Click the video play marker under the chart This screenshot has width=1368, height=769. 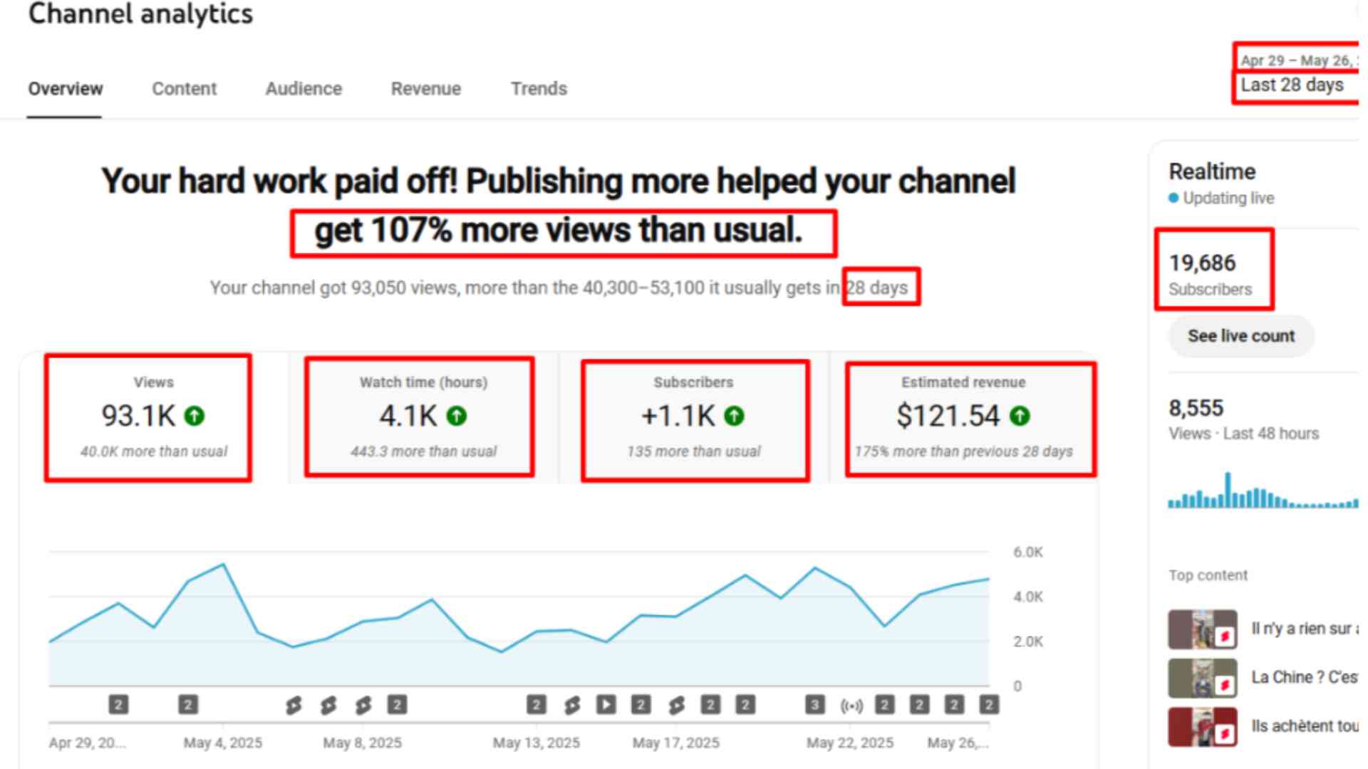(x=606, y=705)
